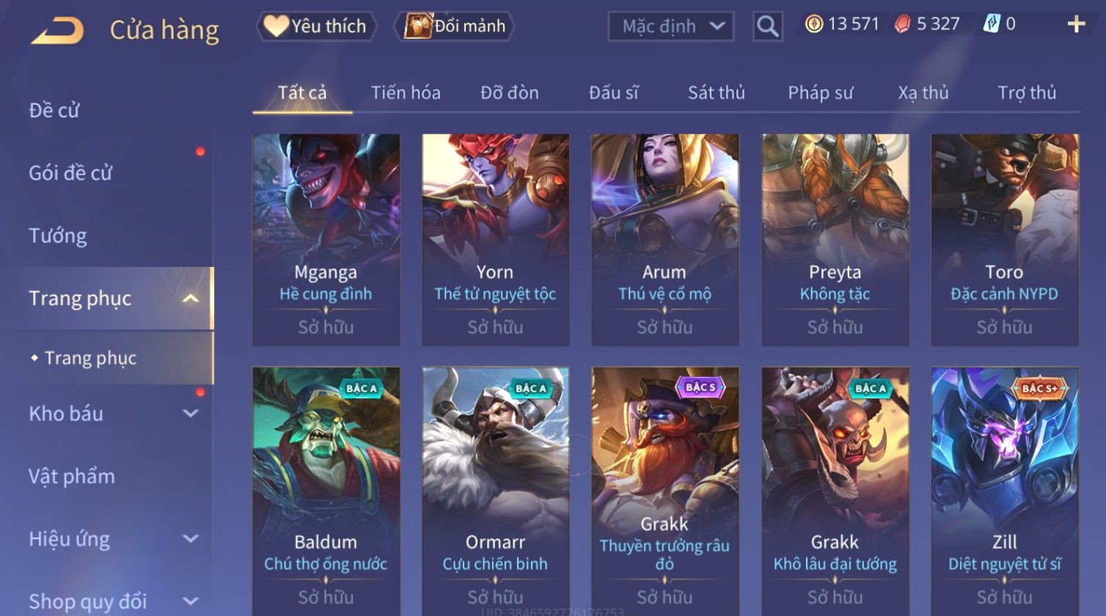The width and height of the screenshot is (1106, 616).
Task: Open the Mặc định sort dropdown
Action: (671, 26)
